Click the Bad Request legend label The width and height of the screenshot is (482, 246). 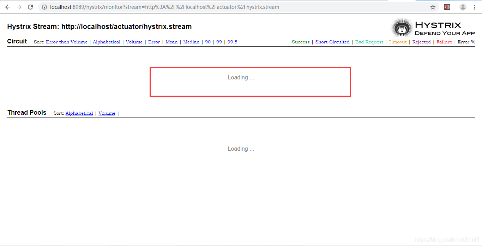pyautogui.click(x=369, y=42)
